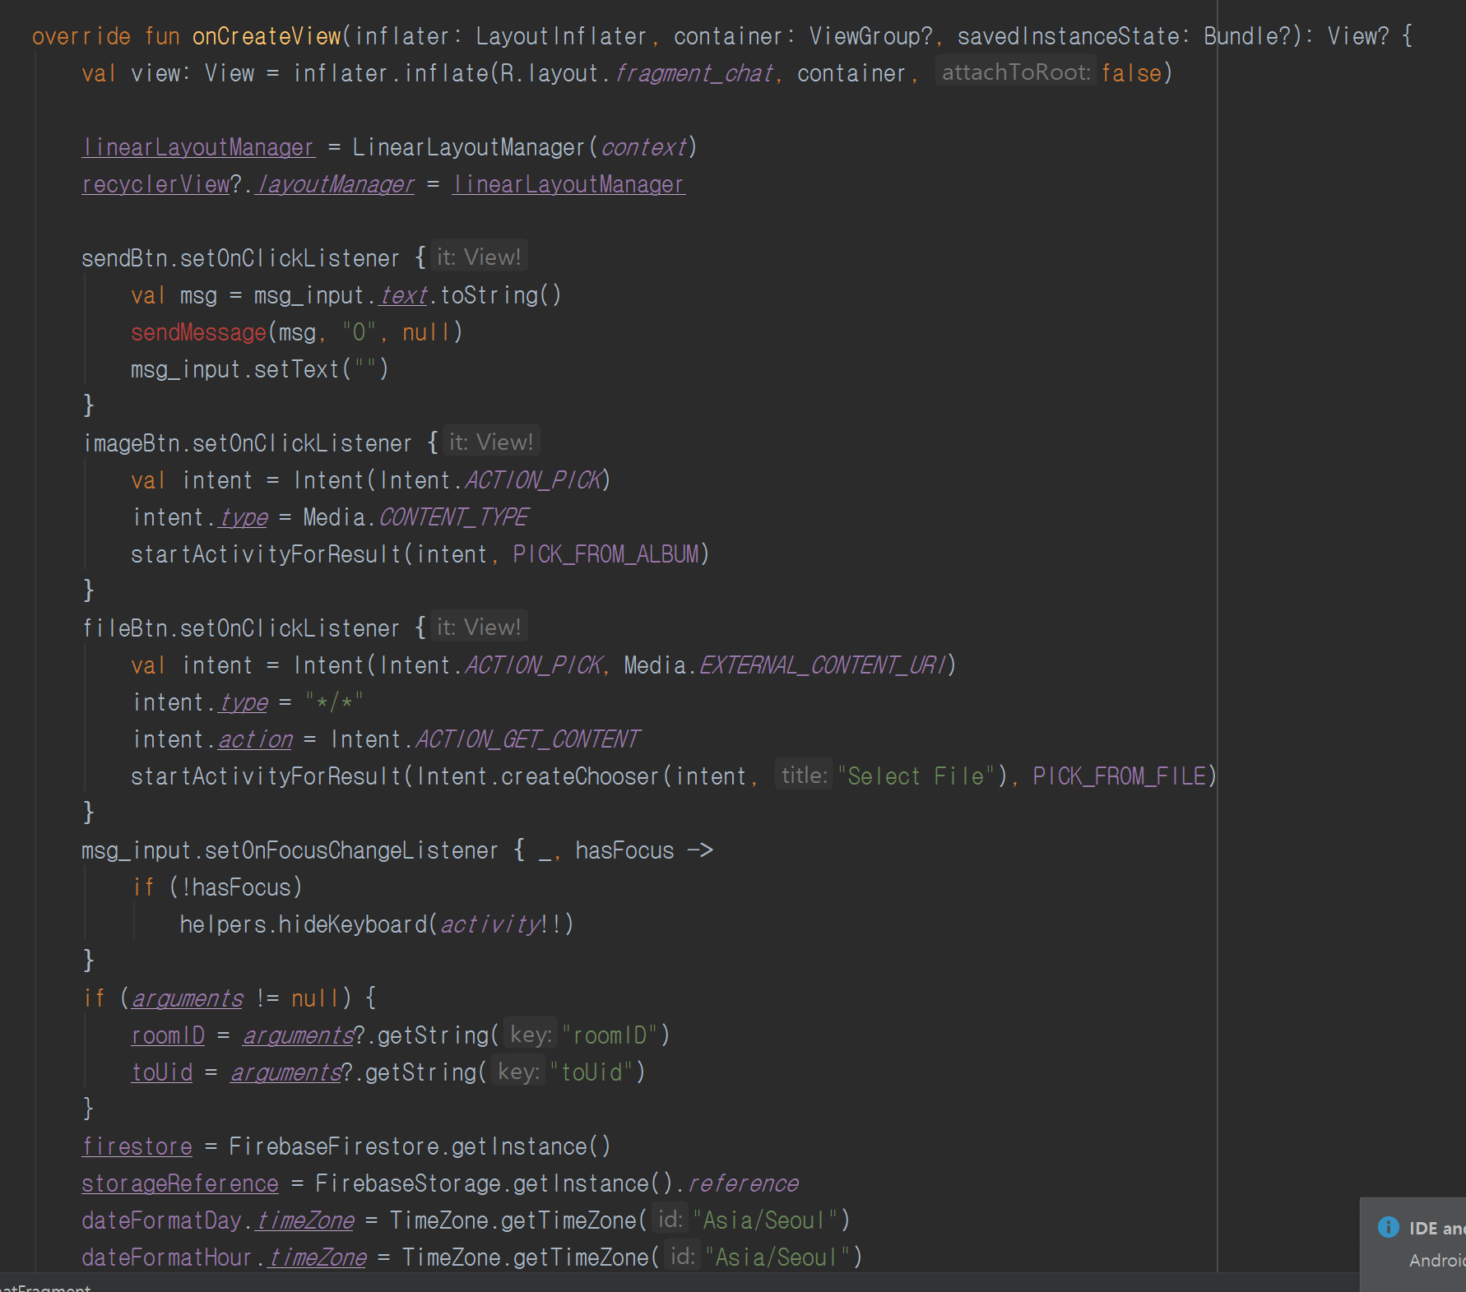Click the "IDE an" notification title text
1466x1292 pixels.
(1436, 1228)
